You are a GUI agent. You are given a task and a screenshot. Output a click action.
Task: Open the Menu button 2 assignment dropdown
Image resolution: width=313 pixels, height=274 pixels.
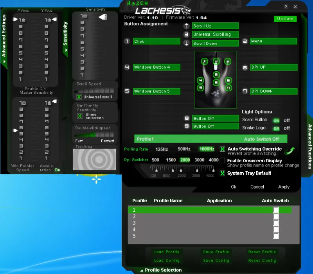(x=273, y=41)
